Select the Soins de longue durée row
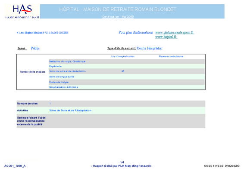The height and width of the screenshot is (172, 244). tap(127, 77)
